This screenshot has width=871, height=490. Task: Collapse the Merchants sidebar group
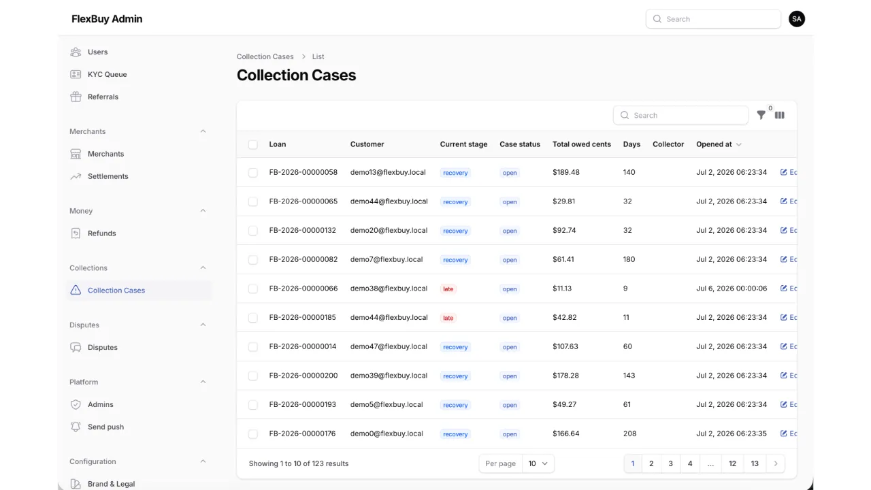(x=203, y=131)
